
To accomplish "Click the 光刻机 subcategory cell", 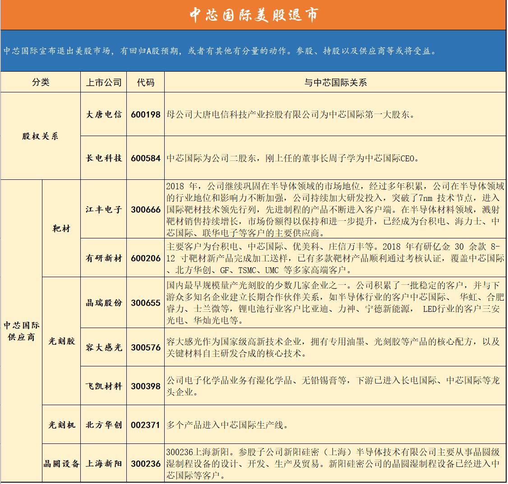I will (x=61, y=425).
